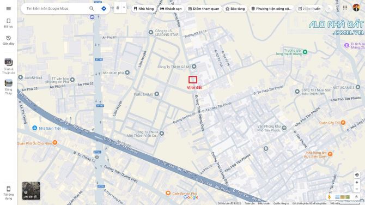Open the Điều khoản terms link
This screenshot has width=365, height=205.
click(x=264, y=203)
